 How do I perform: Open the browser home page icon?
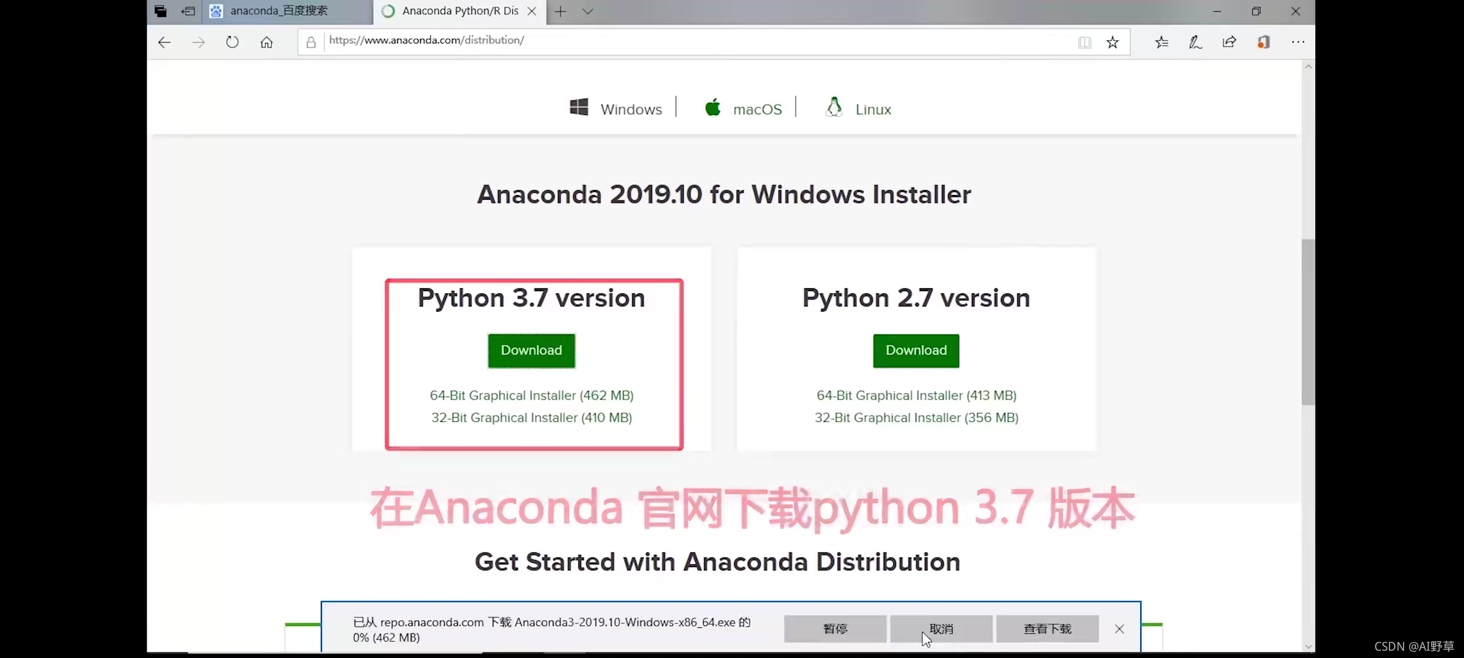(267, 42)
